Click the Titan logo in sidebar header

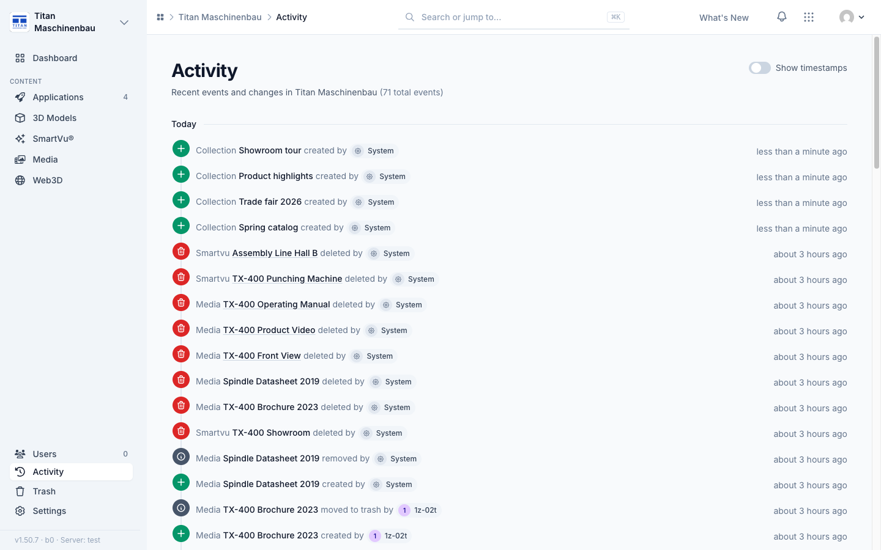click(20, 22)
